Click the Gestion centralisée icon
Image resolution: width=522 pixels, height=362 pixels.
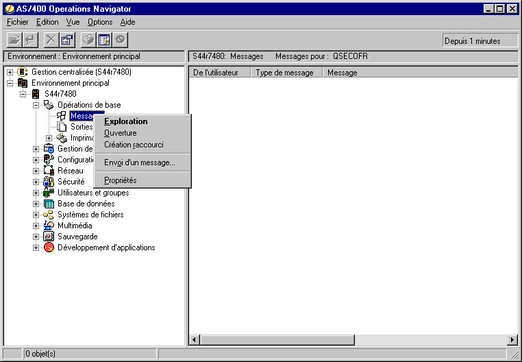click(x=23, y=72)
